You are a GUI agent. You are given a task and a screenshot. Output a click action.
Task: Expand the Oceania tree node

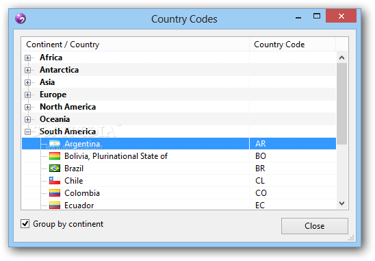tap(28, 119)
